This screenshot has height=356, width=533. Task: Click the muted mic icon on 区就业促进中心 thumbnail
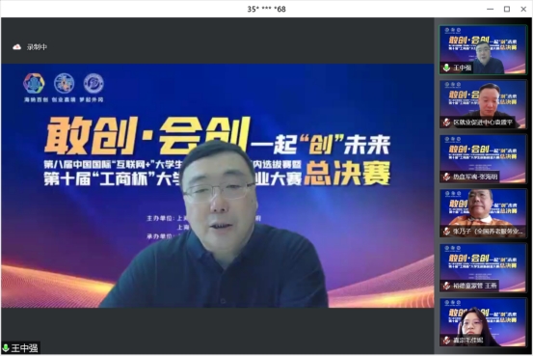pyautogui.click(x=446, y=123)
